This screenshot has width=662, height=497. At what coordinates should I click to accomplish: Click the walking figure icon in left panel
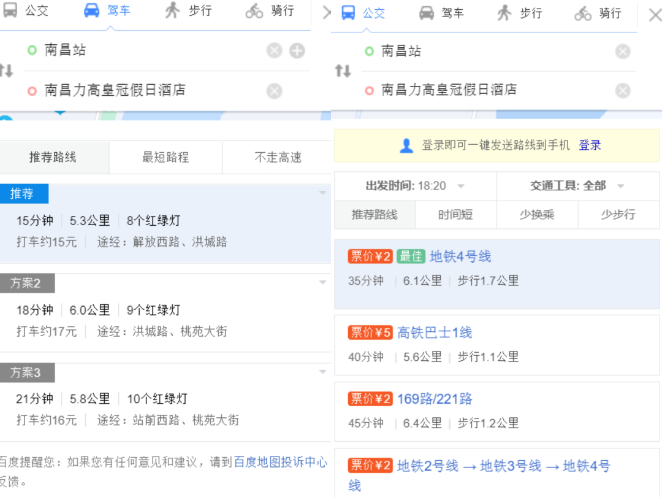[172, 10]
